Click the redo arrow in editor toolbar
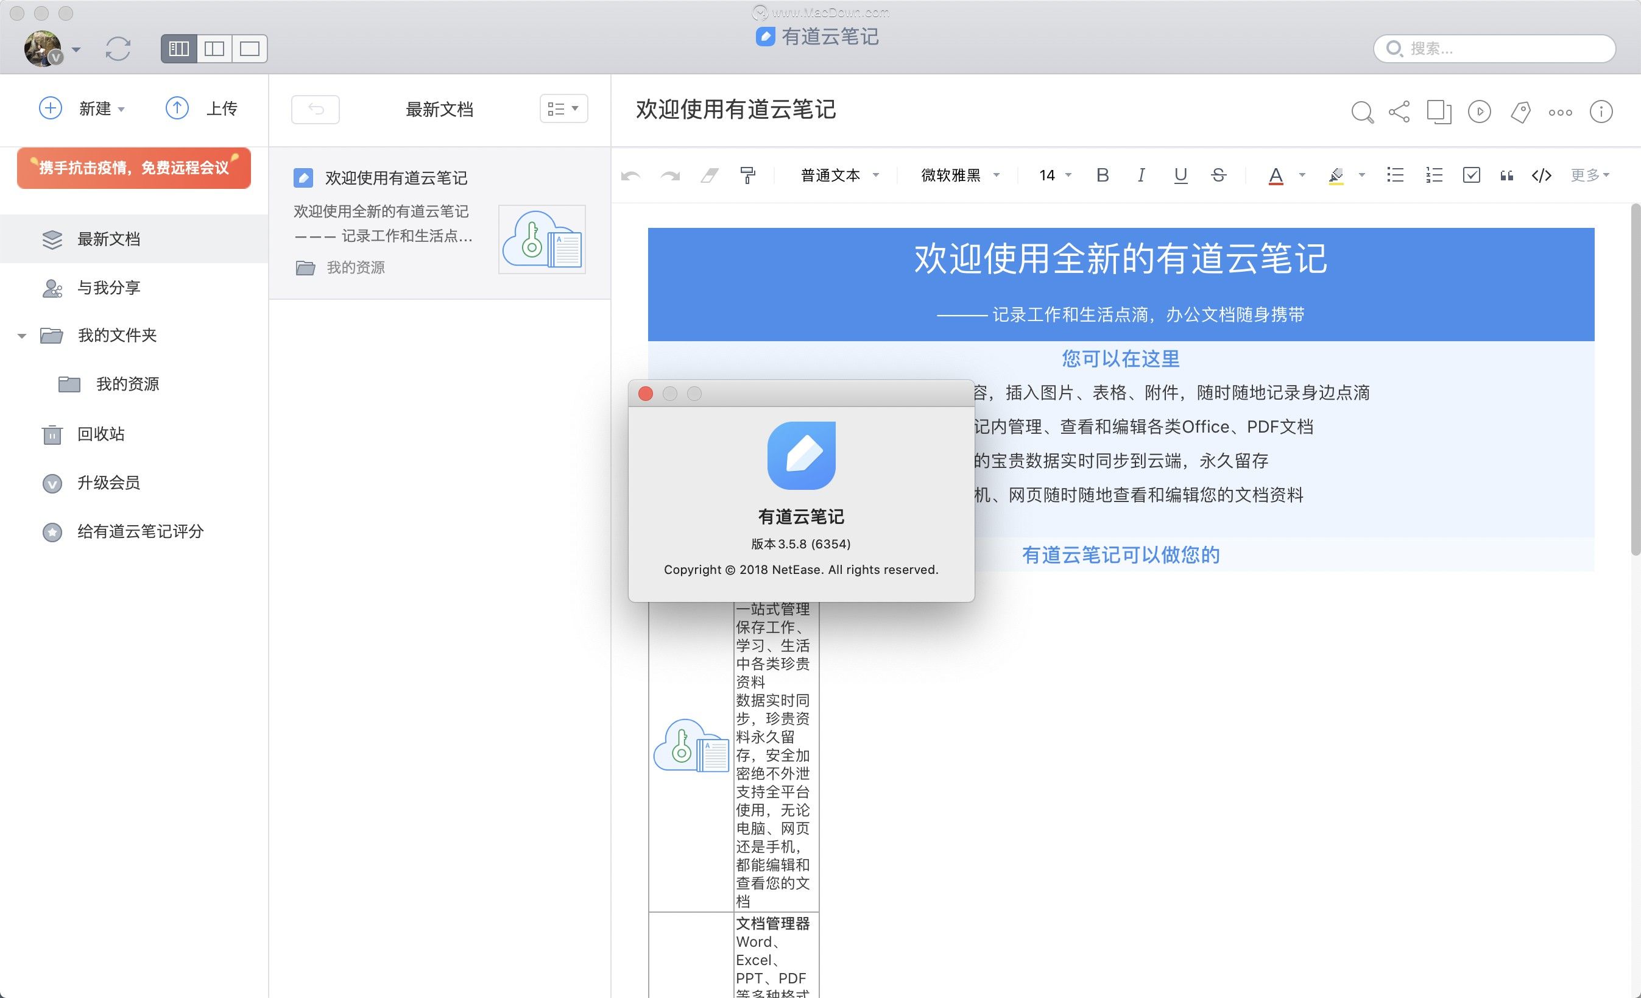The image size is (1641, 998). pyautogui.click(x=670, y=176)
